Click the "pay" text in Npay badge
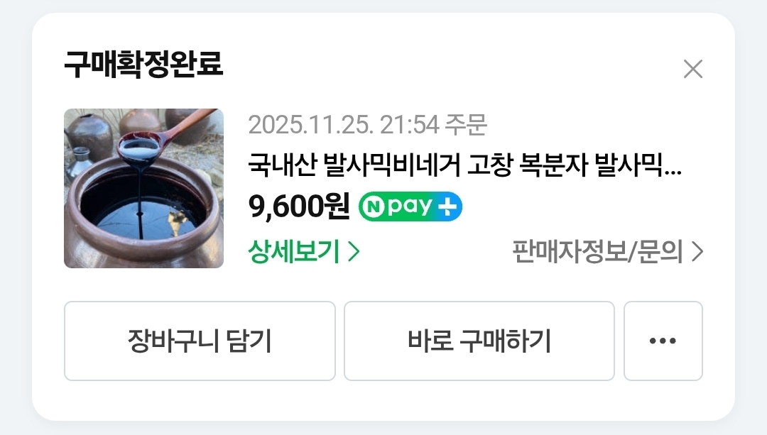The image size is (767, 435). (x=410, y=207)
